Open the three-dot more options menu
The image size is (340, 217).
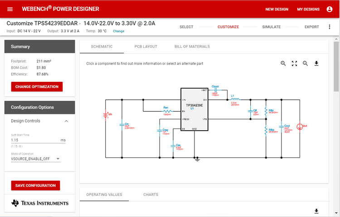click(x=330, y=27)
